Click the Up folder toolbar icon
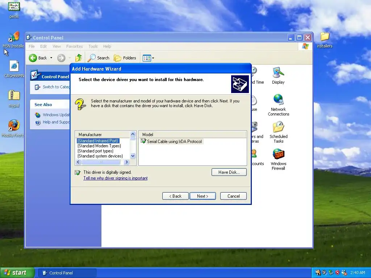The height and width of the screenshot is (278, 371). tap(79, 58)
